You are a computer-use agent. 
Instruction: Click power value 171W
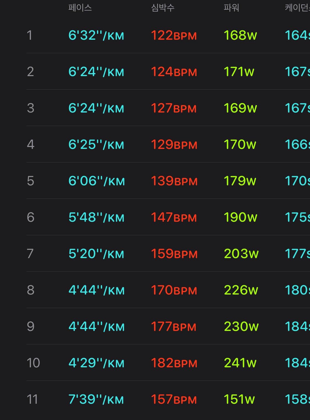[x=239, y=72]
